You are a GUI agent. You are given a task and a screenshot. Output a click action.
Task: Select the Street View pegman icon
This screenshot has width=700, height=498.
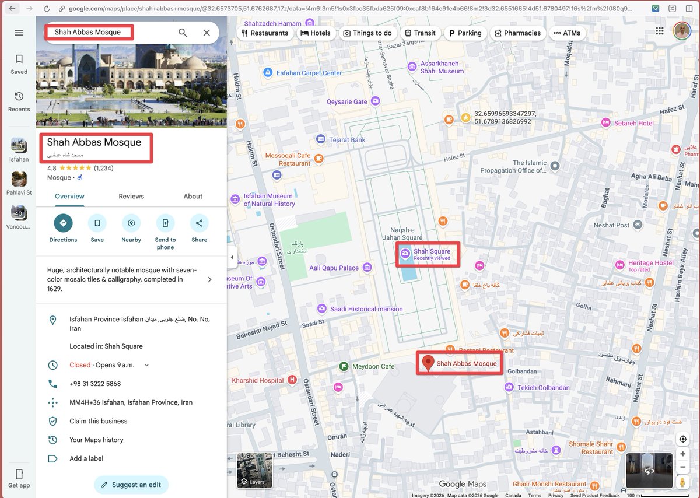point(682,483)
